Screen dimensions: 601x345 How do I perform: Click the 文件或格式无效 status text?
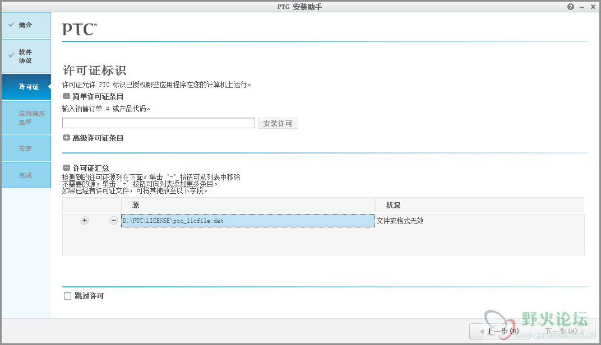400,221
